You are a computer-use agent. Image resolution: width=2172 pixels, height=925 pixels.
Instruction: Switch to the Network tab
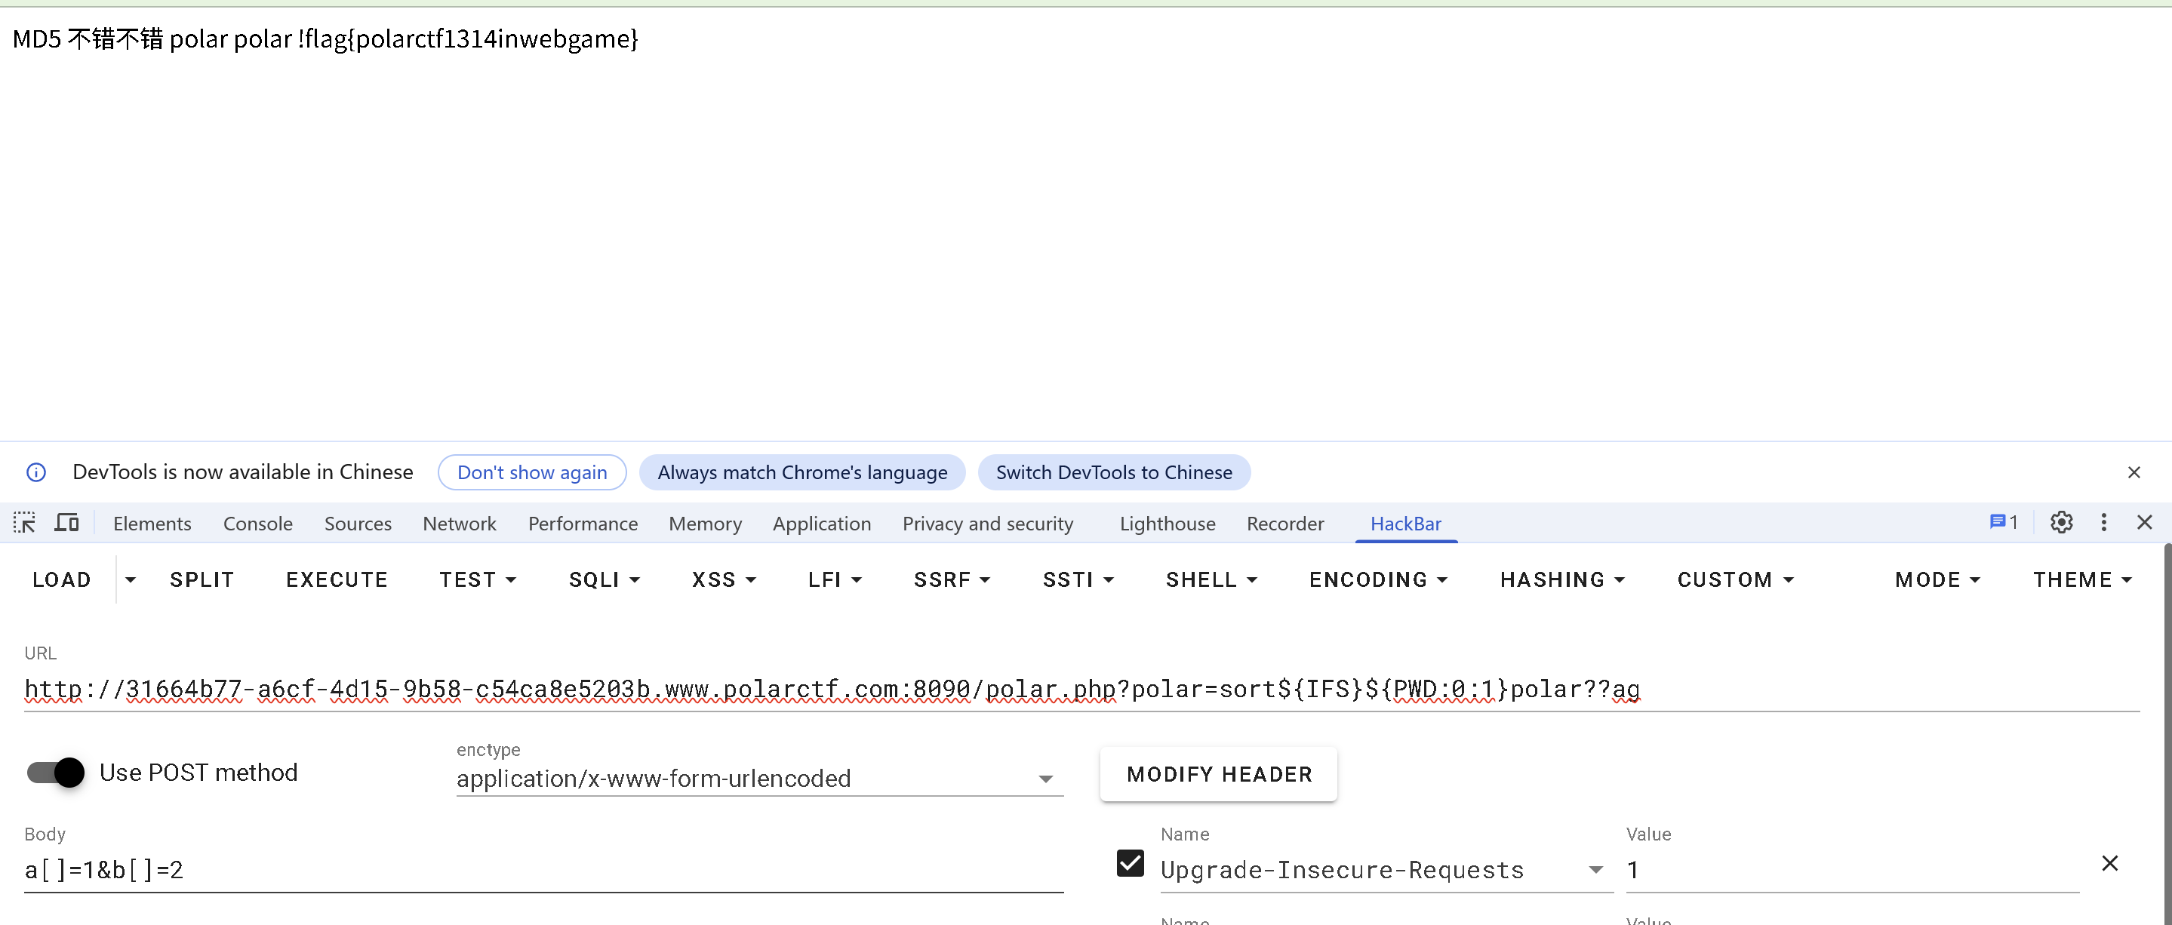(460, 524)
